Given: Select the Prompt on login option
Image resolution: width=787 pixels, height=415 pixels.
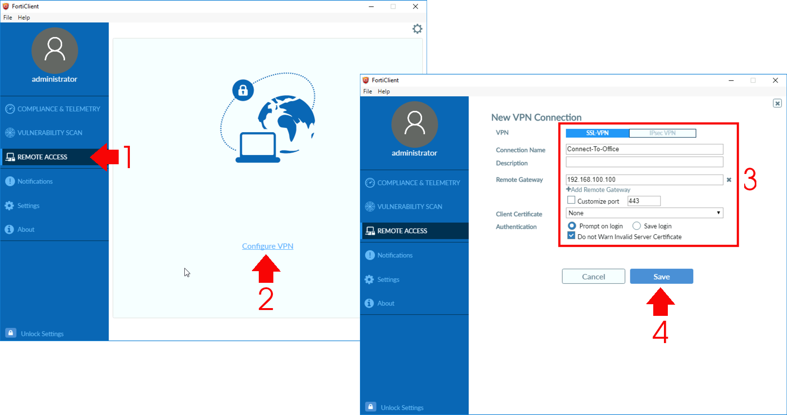Looking at the screenshot, I should [572, 225].
